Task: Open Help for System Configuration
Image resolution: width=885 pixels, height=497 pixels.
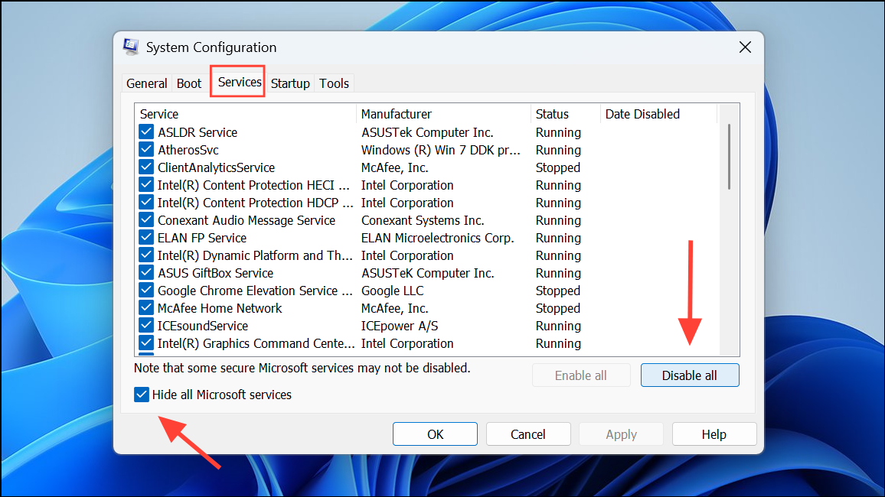Action: point(714,434)
